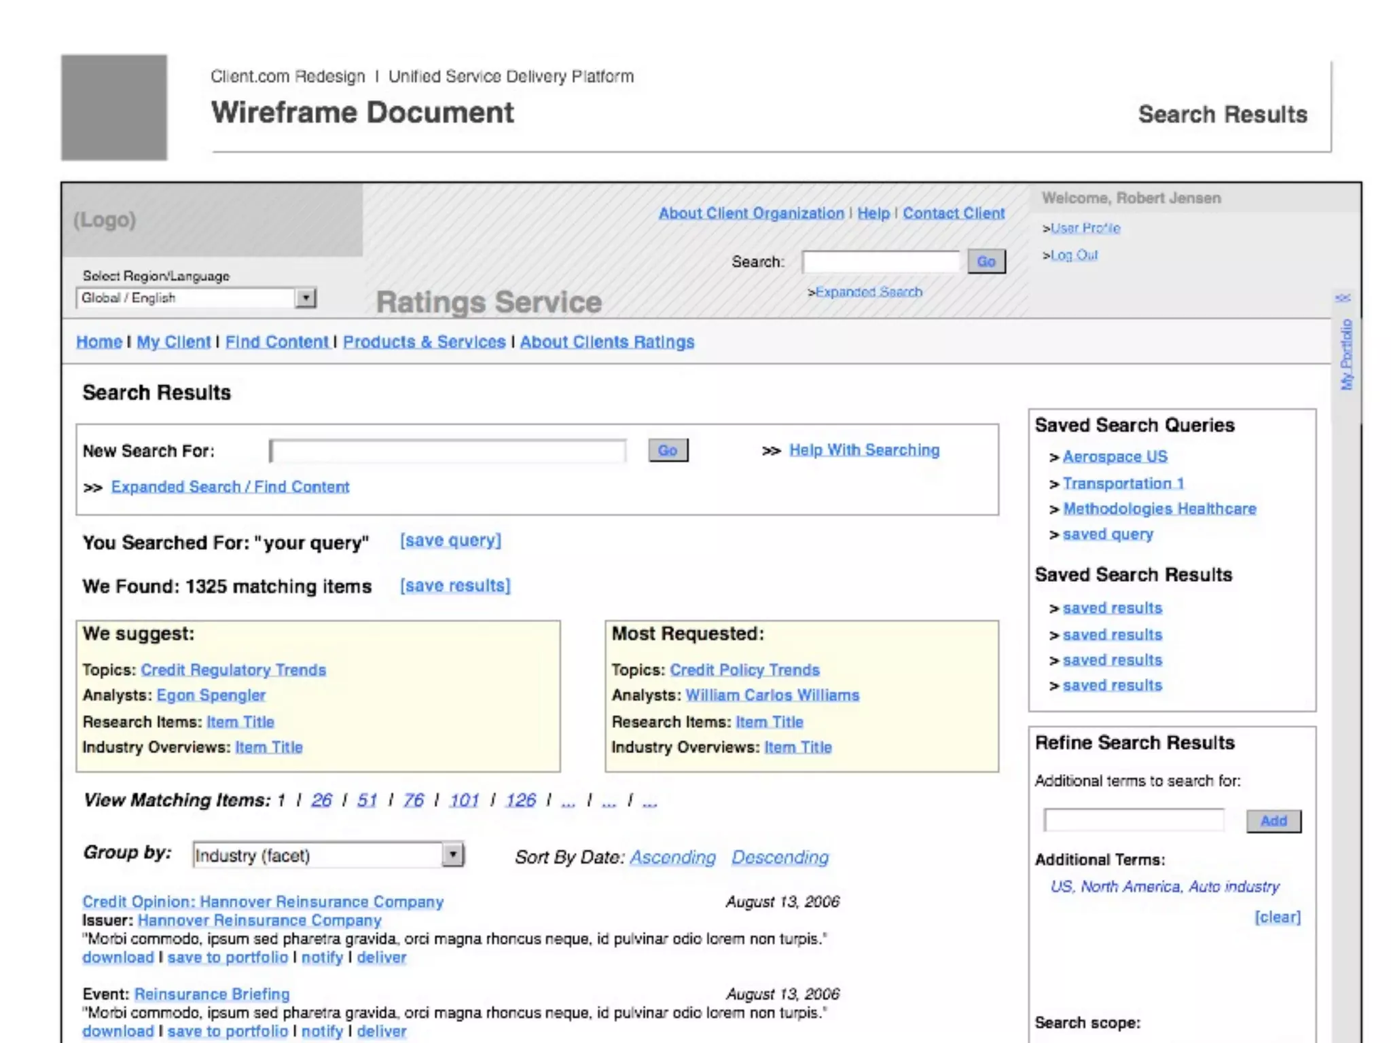The height and width of the screenshot is (1043, 1391).
Task: Open the Find Content navigation item
Action: 276,342
